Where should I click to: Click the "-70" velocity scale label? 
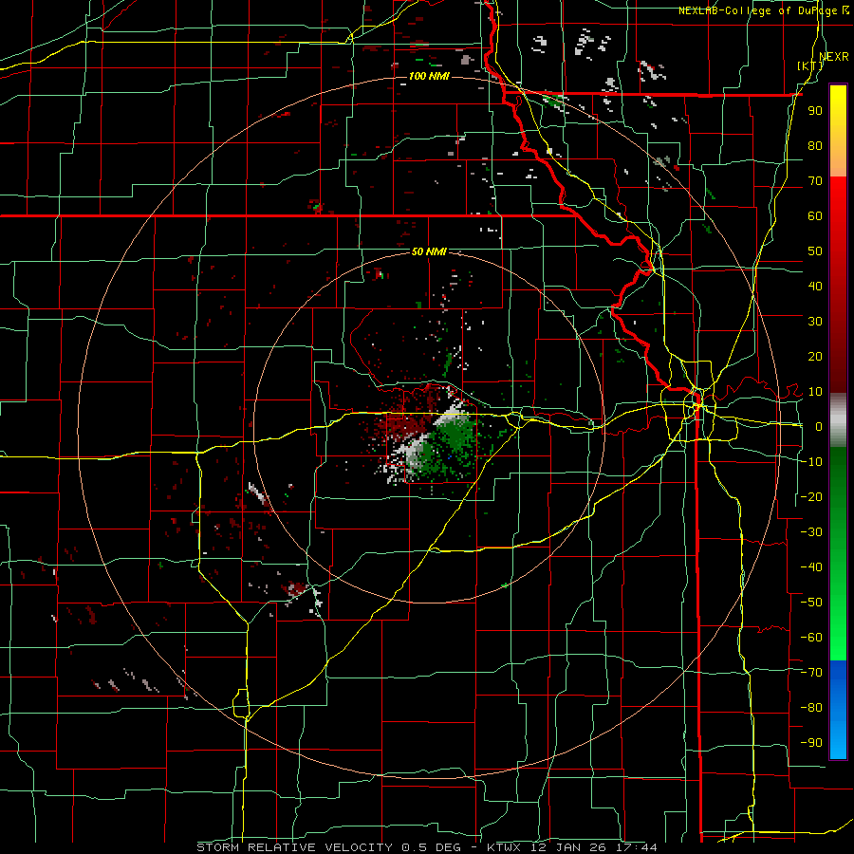(811, 672)
